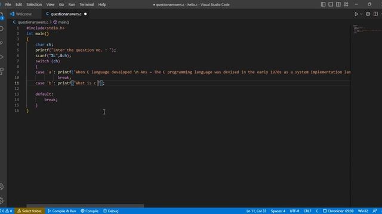The image size is (382, 214).
Task: Open the Explorer view in activity bar
Action: (2, 16)
